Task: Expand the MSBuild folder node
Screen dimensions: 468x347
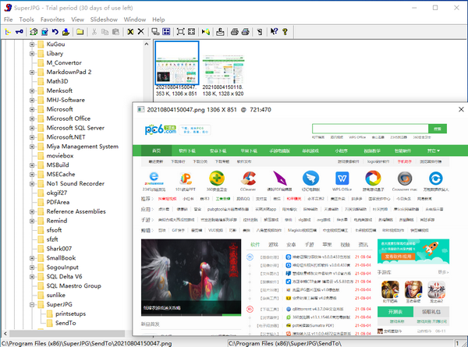Action: click(32, 165)
